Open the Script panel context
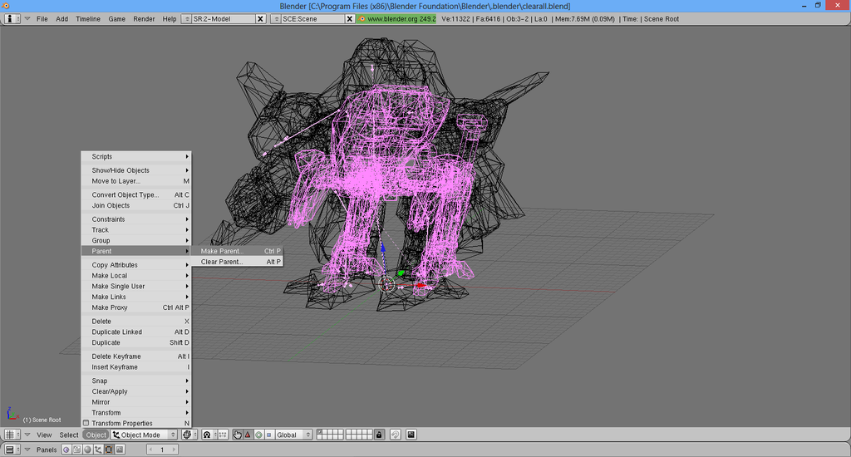This screenshot has width=851, height=457. (x=77, y=450)
